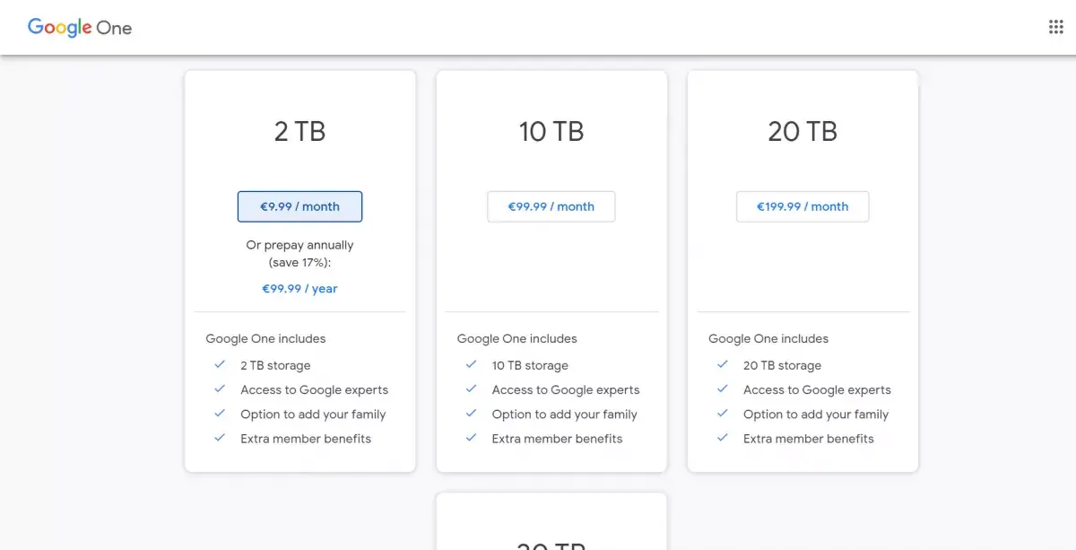
Task: Choose the €9.99 / month plan button
Action: [x=299, y=206]
